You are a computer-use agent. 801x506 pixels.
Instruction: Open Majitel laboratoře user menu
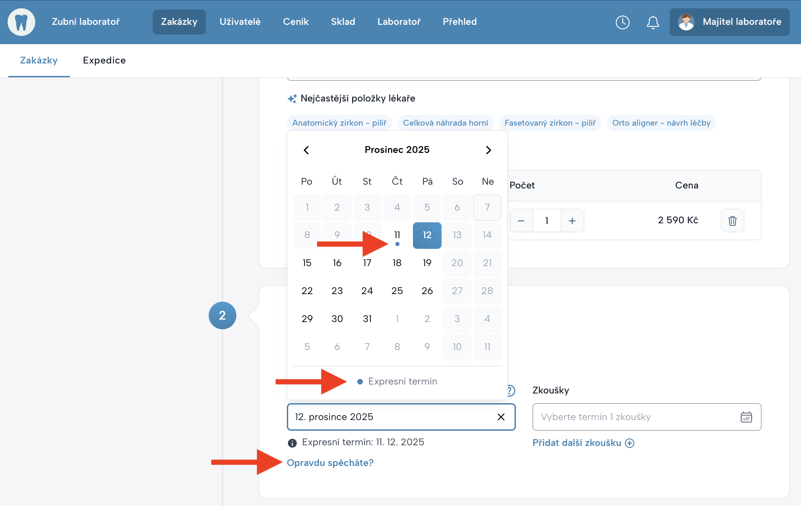tap(729, 22)
